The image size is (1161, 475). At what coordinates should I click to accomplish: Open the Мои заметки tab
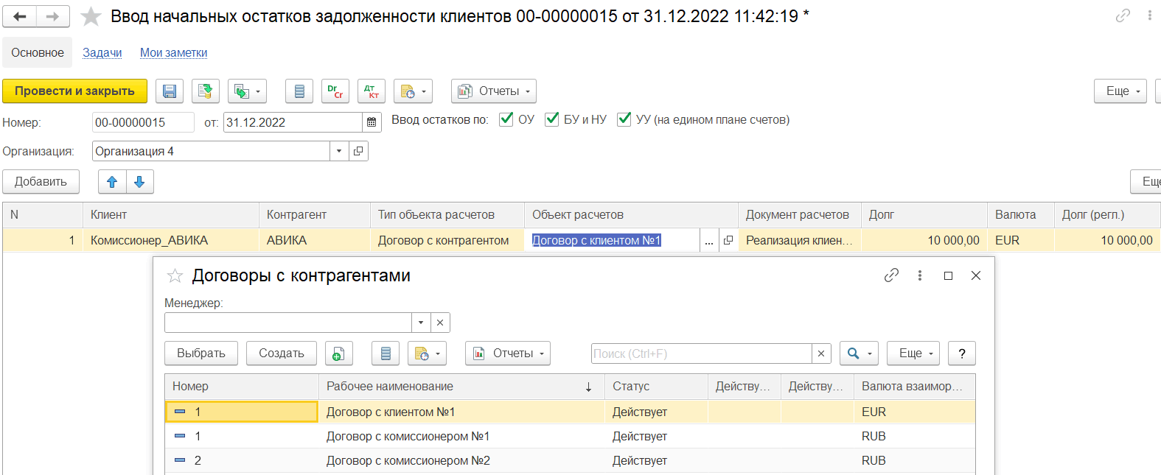click(x=173, y=53)
